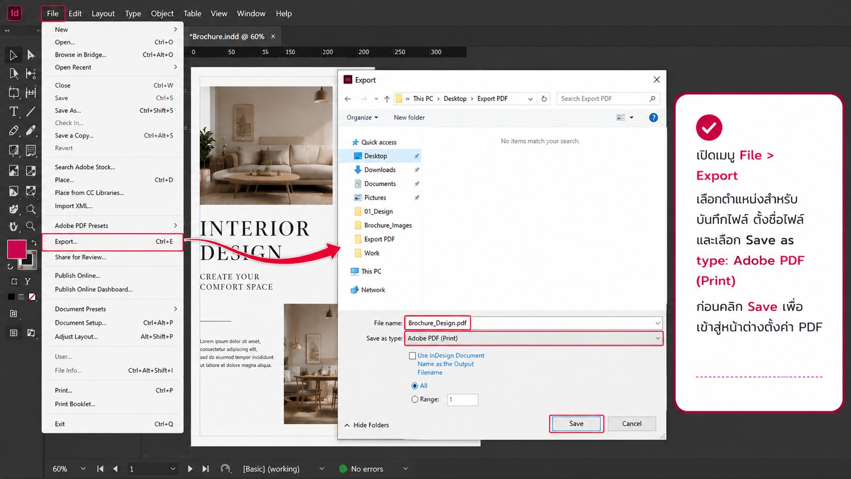Screen dimensions: 851x479
Task: Close the Brochure.indd document tab
Action: (273, 36)
